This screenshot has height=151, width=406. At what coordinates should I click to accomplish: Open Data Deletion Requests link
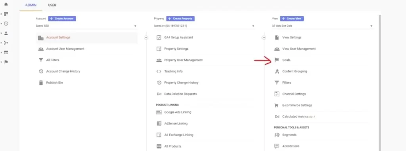click(x=180, y=94)
